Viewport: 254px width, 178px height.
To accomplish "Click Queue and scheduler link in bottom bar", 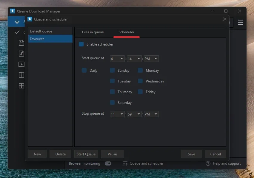I will pos(147,163).
